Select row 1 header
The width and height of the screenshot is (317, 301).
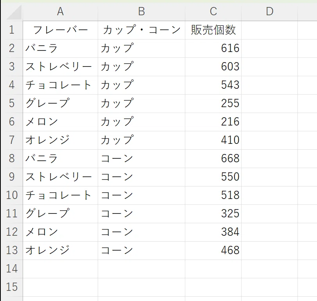coord(12,30)
